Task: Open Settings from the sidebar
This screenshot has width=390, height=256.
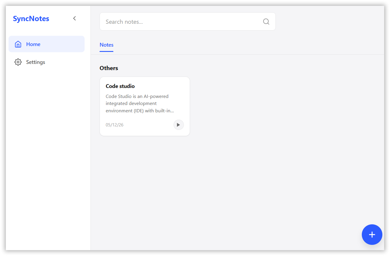Action: 46,62
